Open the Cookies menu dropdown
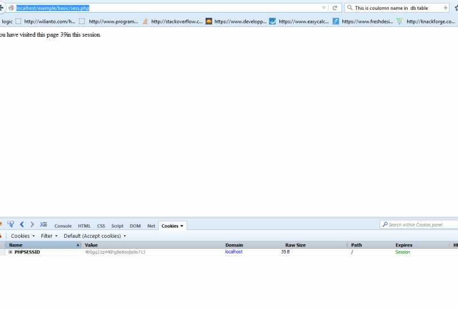 [x=23, y=236]
